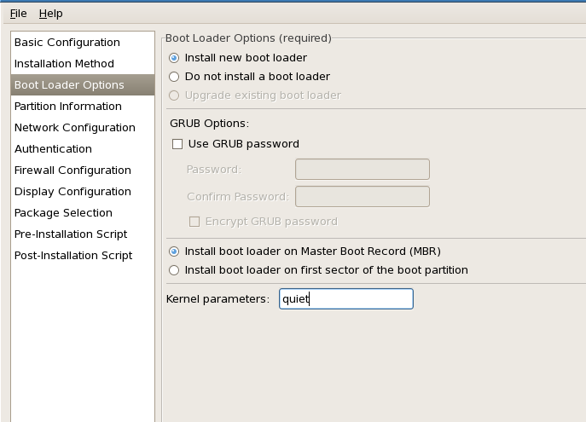Image resolution: width=586 pixels, height=422 pixels.
Task: Select install on Master Boot Record
Action: [x=175, y=251]
